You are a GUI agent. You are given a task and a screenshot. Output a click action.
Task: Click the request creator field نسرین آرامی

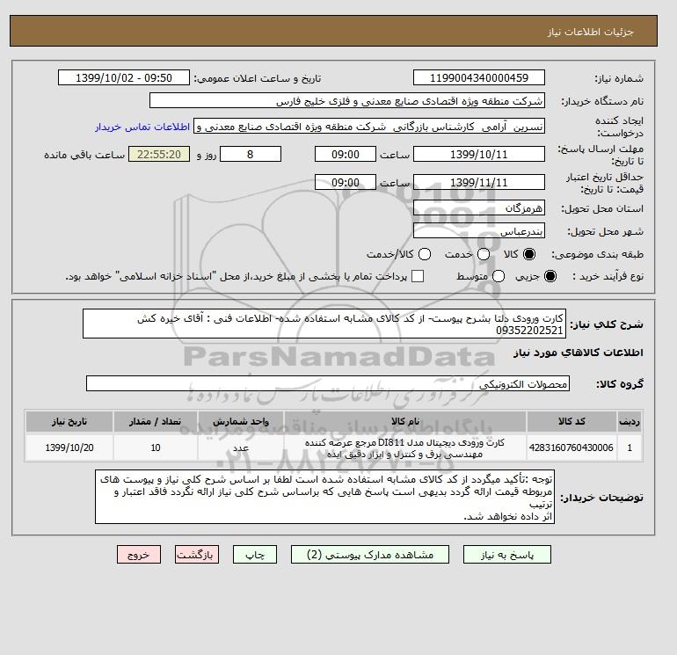pos(369,127)
